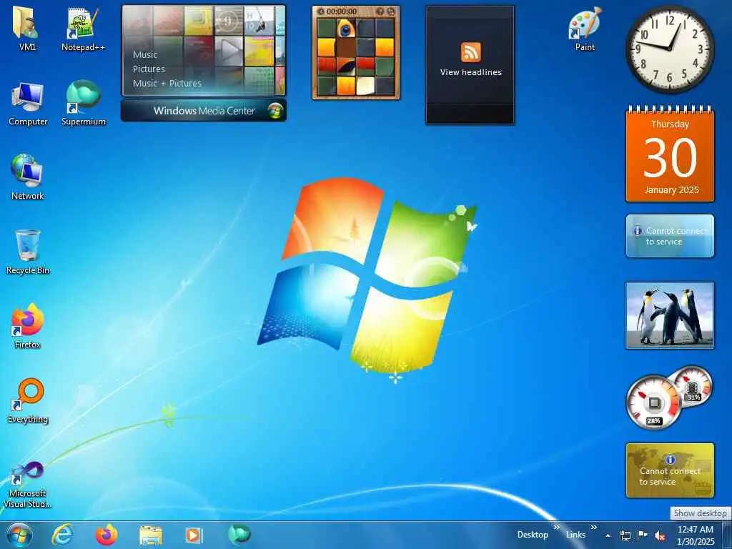Click the white puzzle tile in the bottom row
Screen dimensions: 732x549
(x=365, y=86)
